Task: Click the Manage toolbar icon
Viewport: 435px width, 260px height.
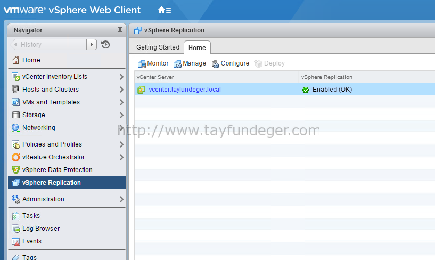Action: tap(177, 64)
